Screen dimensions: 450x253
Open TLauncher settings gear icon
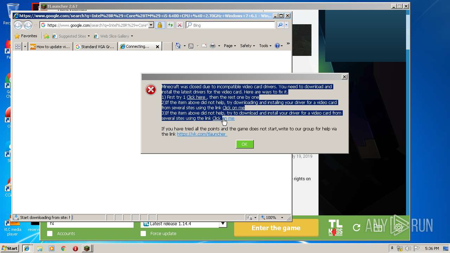pos(399,228)
